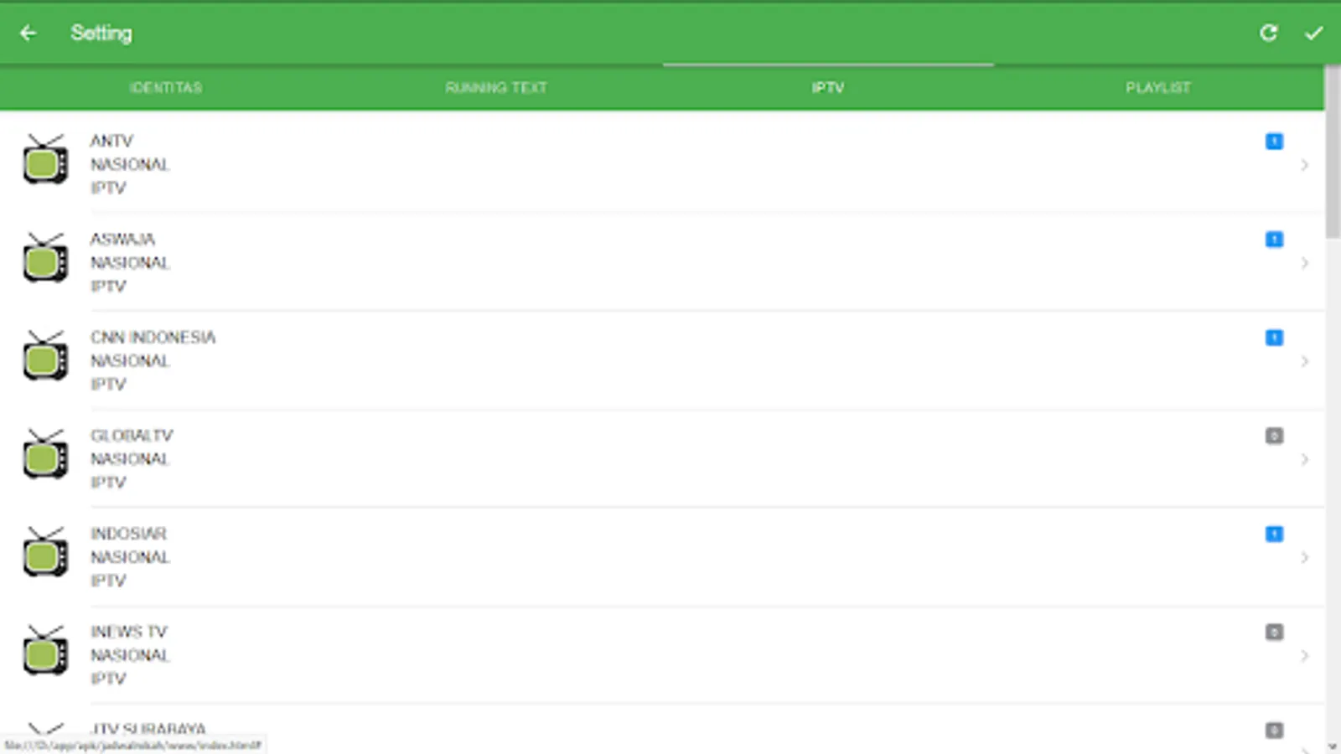
Task: Click the scrollbar down arrow
Action: pos(1333,746)
